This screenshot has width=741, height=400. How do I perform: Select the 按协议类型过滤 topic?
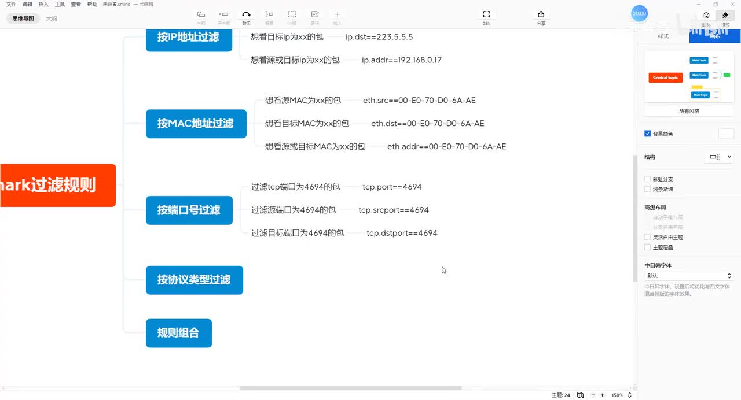(195, 280)
